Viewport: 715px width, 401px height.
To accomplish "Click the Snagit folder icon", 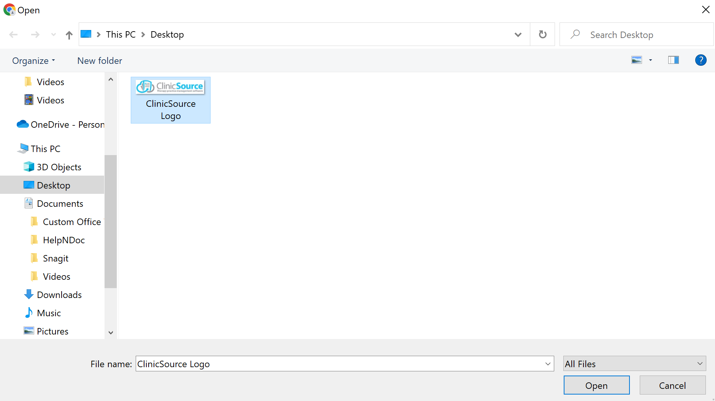I will [34, 258].
